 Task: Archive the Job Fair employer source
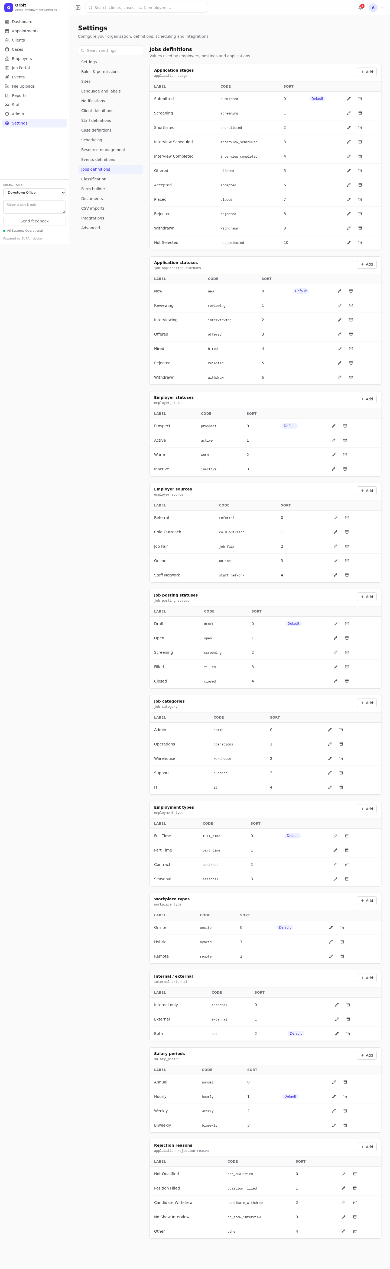tap(347, 546)
